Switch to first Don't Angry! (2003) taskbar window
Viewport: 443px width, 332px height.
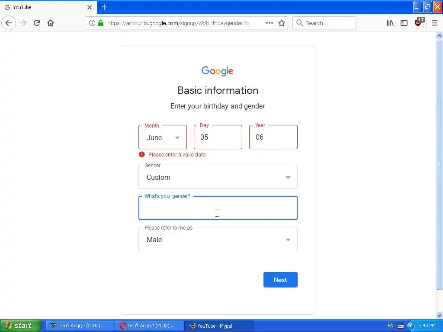click(x=80, y=326)
